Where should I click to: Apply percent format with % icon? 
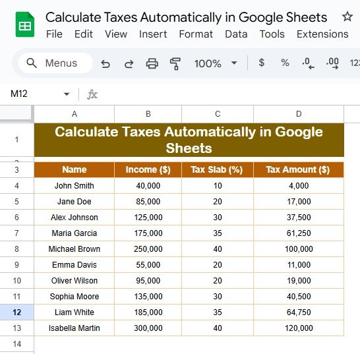tap(285, 63)
